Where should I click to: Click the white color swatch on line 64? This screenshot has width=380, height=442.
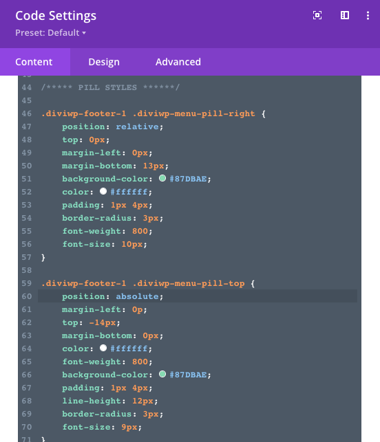[103, 348]
